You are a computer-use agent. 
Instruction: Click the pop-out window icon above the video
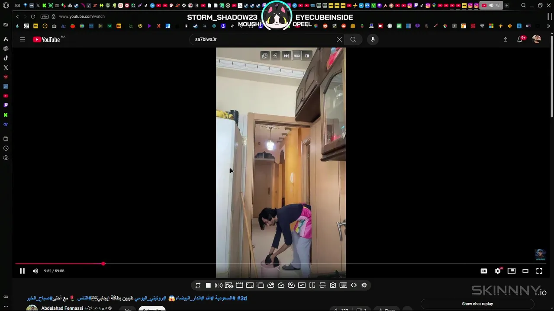pos(265,56)
